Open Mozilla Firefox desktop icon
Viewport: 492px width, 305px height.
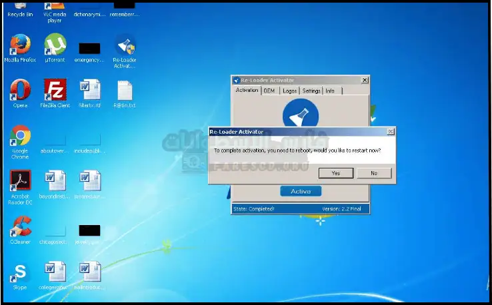[20, 45]
